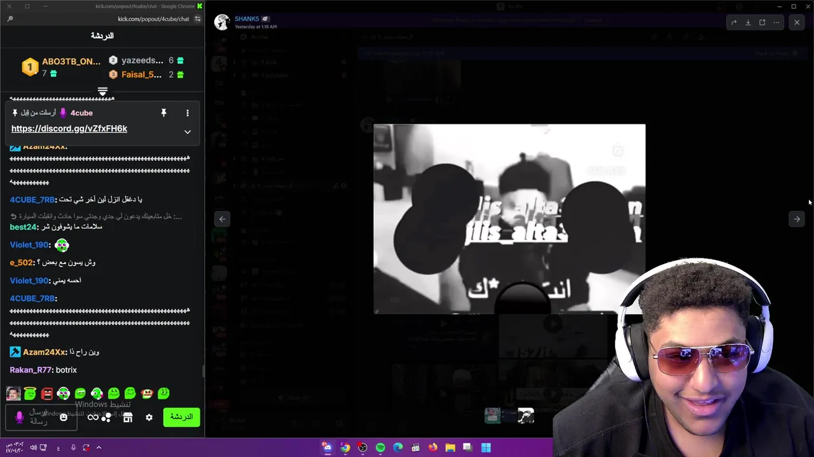Click the Windows Start button
The width and height of the screenshot is (814, 457).
486,447
